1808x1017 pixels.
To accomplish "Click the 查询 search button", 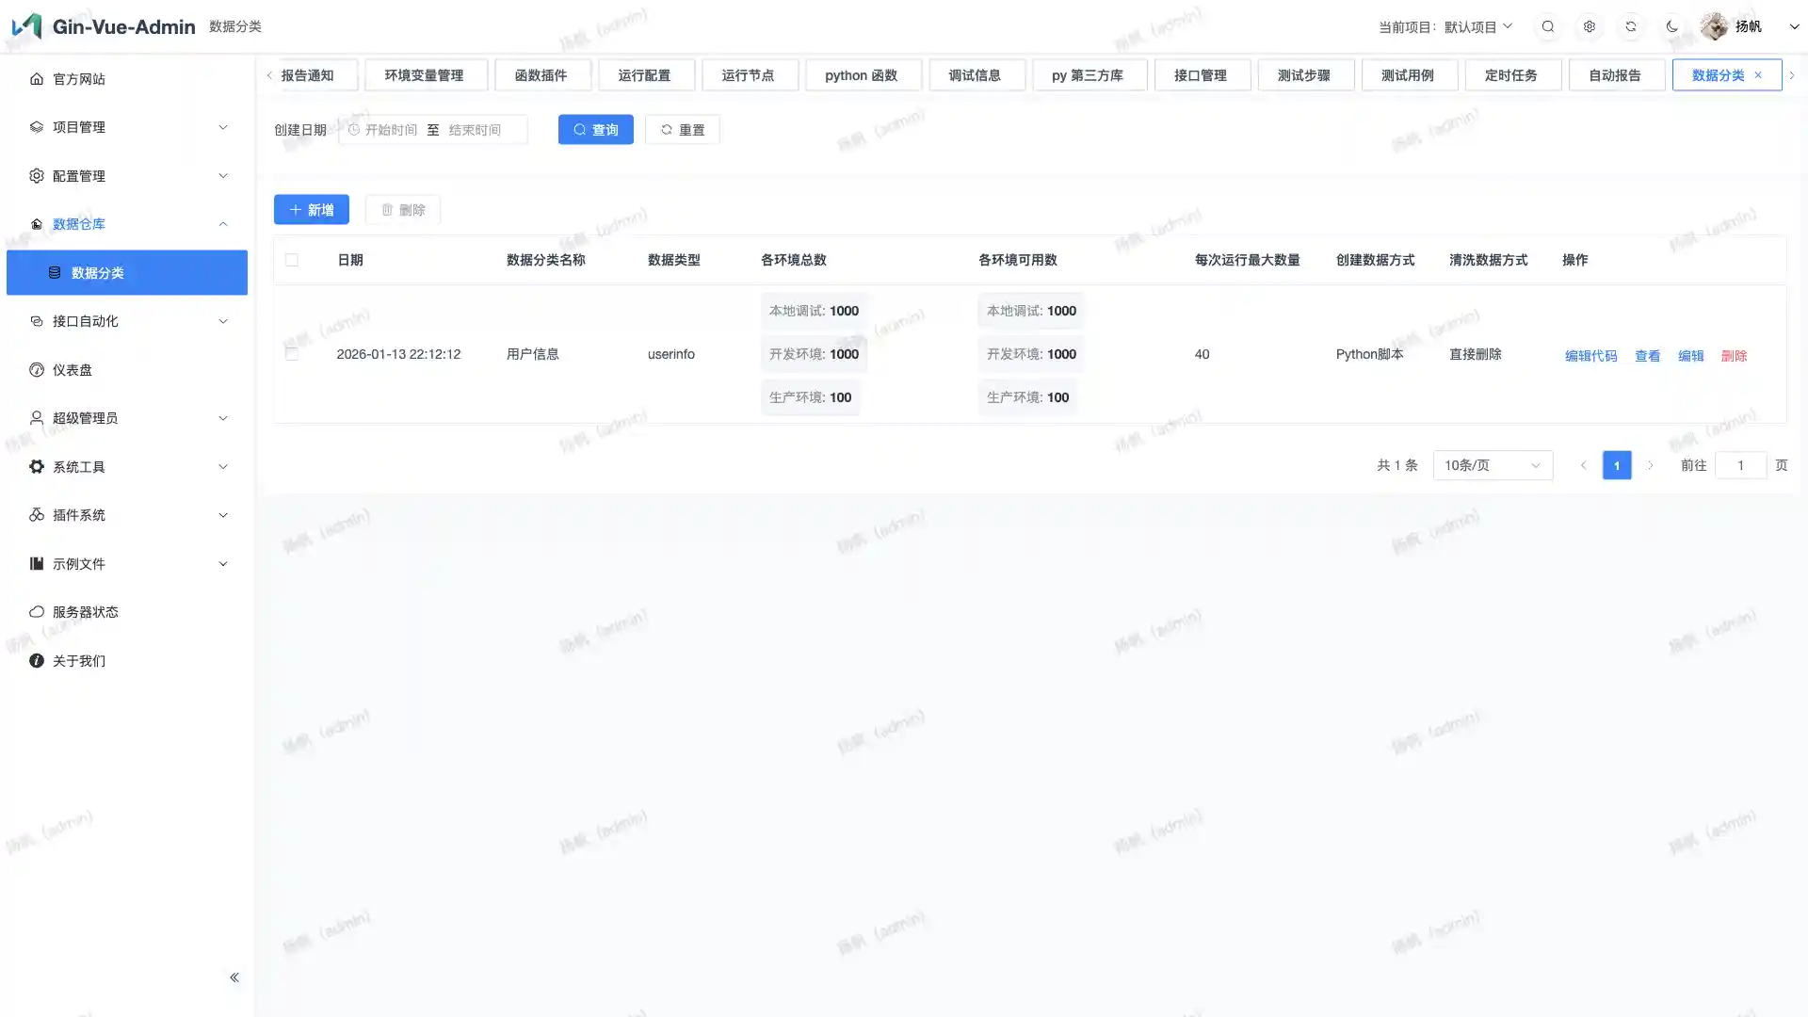I will point(596,130).
